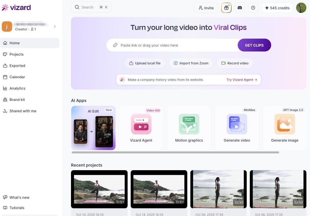Click the user profile avatar
Screen dimensions: 310x216
pyautogui.click(x=301, y=8)
